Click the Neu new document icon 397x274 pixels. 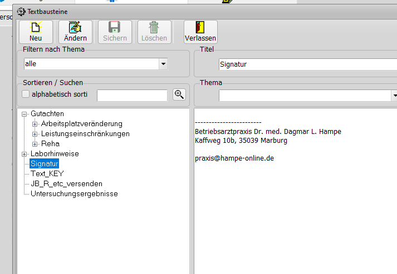pos(36,27)
